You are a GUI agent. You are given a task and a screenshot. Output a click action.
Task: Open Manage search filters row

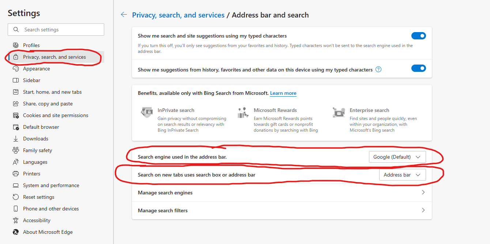click(x=282, y=210)
